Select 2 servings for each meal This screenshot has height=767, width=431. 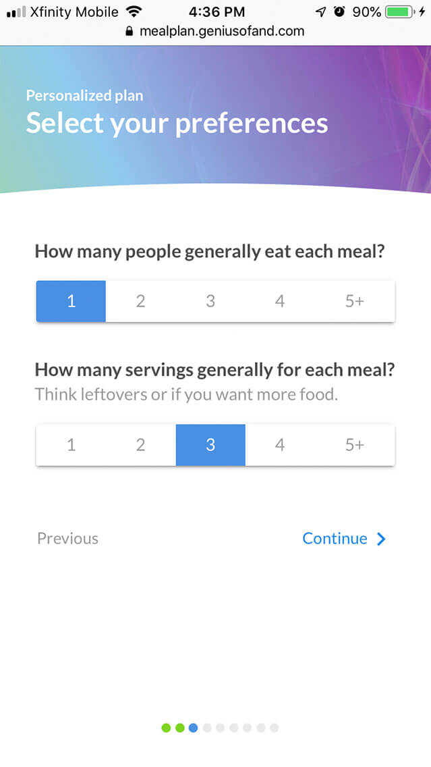tap(140, 445)
